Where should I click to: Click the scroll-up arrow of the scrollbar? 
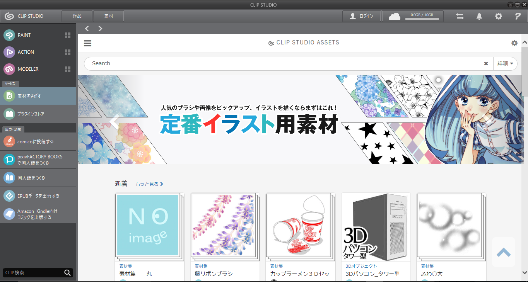click(525, 42)
